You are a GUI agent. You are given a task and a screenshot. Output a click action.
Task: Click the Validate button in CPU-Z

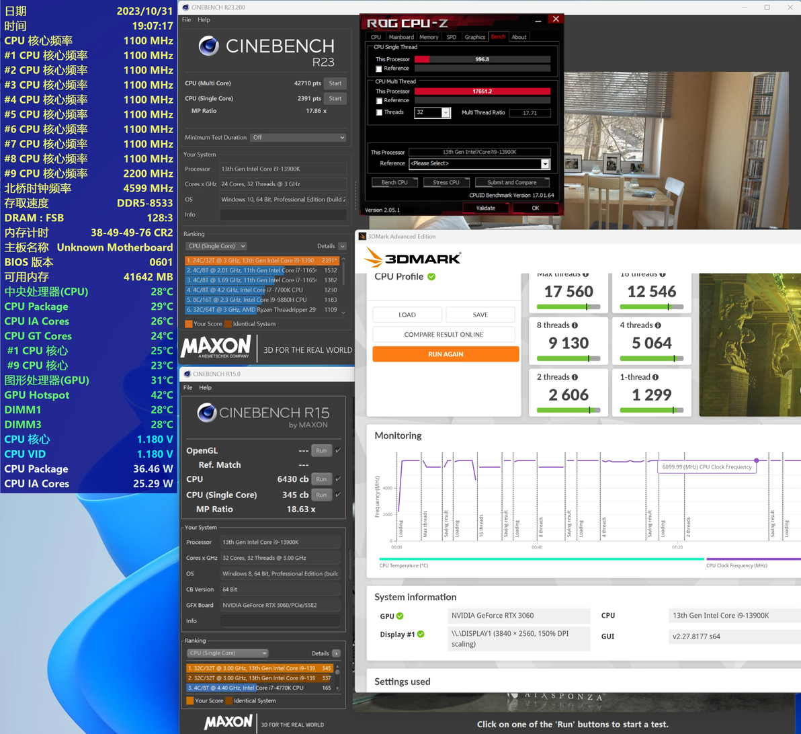pos(486,208)
